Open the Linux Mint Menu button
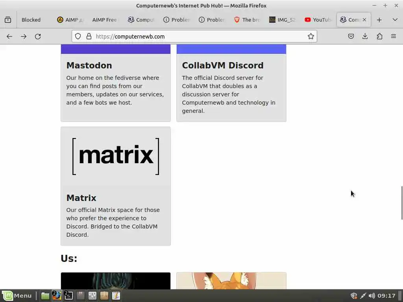The height and width of the screenshot is (302, 403). tap(17, 296)
